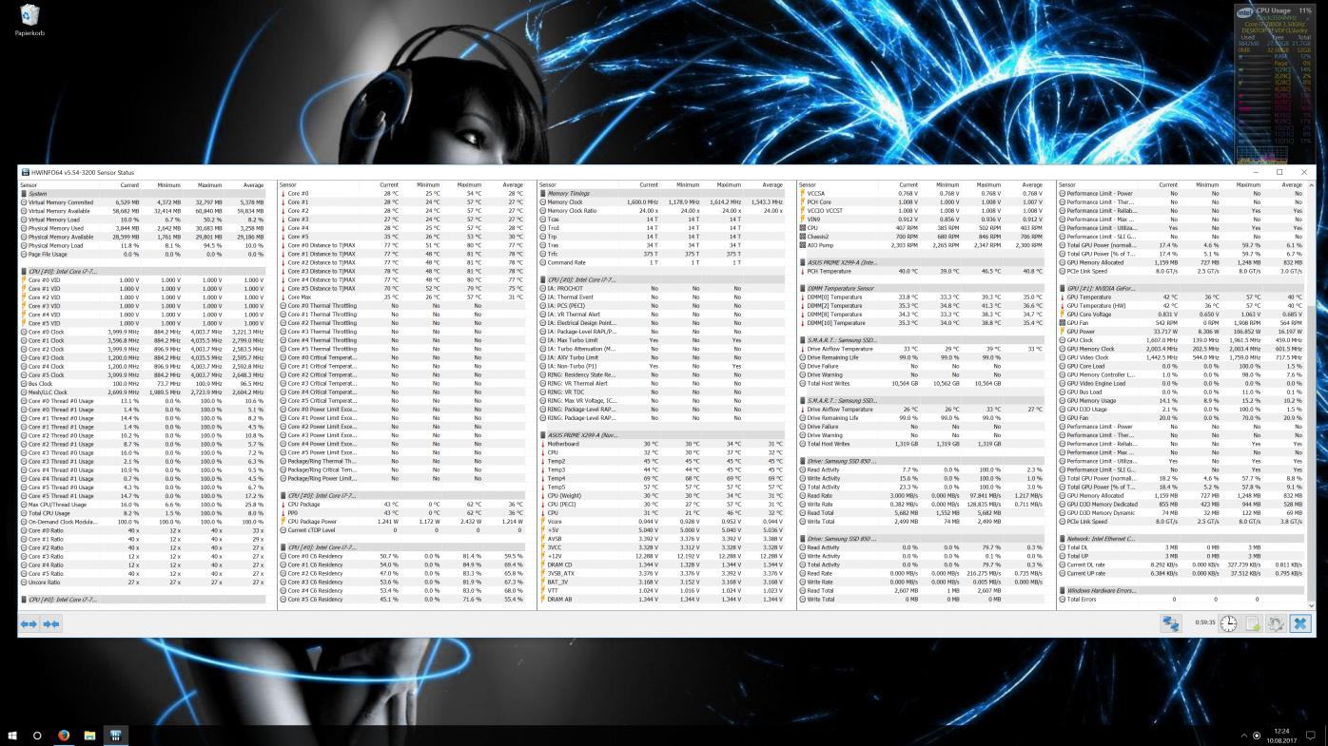Select the Papierkorb desktop icon
1328x746 pixels.
point(29,20)
